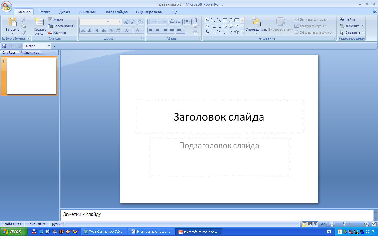The image size is (378, 236).
Task: Switch to Структура outline pane tab
Action: click(x=32, y=53)
